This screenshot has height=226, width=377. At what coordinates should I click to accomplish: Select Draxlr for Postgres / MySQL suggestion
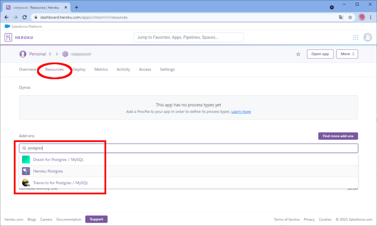(59, 160)
